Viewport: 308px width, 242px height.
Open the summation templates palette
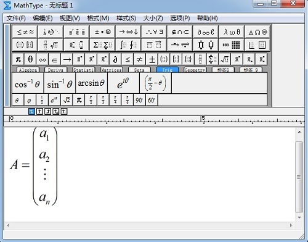pos(102,44)
